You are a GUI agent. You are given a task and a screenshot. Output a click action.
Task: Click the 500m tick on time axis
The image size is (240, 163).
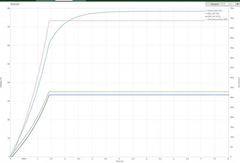coord(24,159)
